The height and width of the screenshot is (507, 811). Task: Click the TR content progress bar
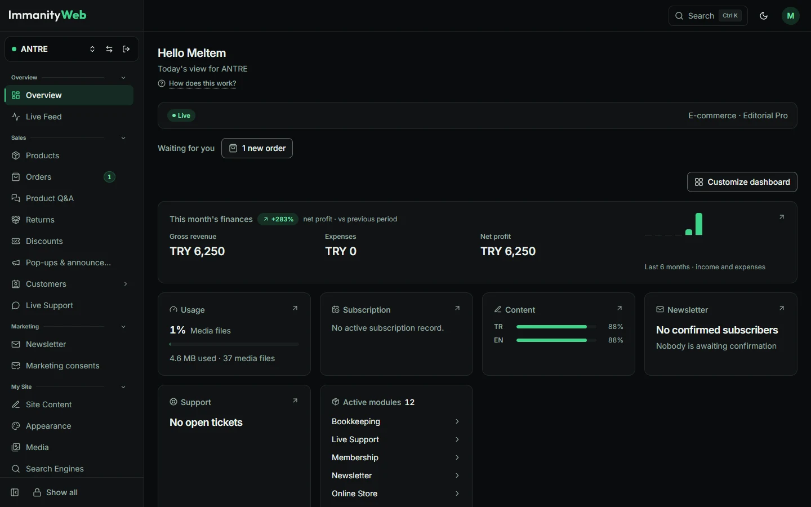tap(556, 327)
